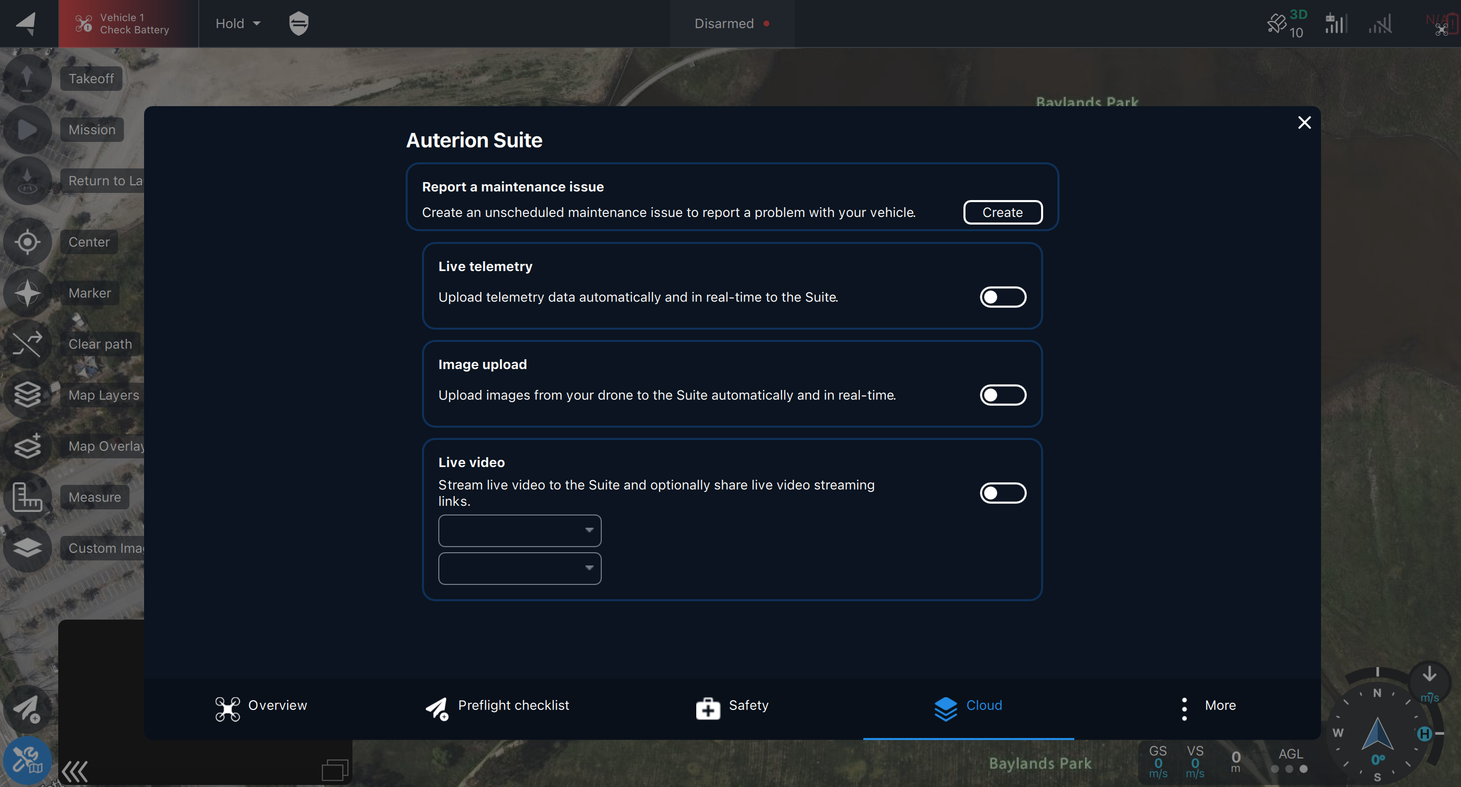Click Vehicle 1 Check Battery warning
The height and width of the screenshot is (787, 1461).
pyautogui.click(x=128, y=23)
